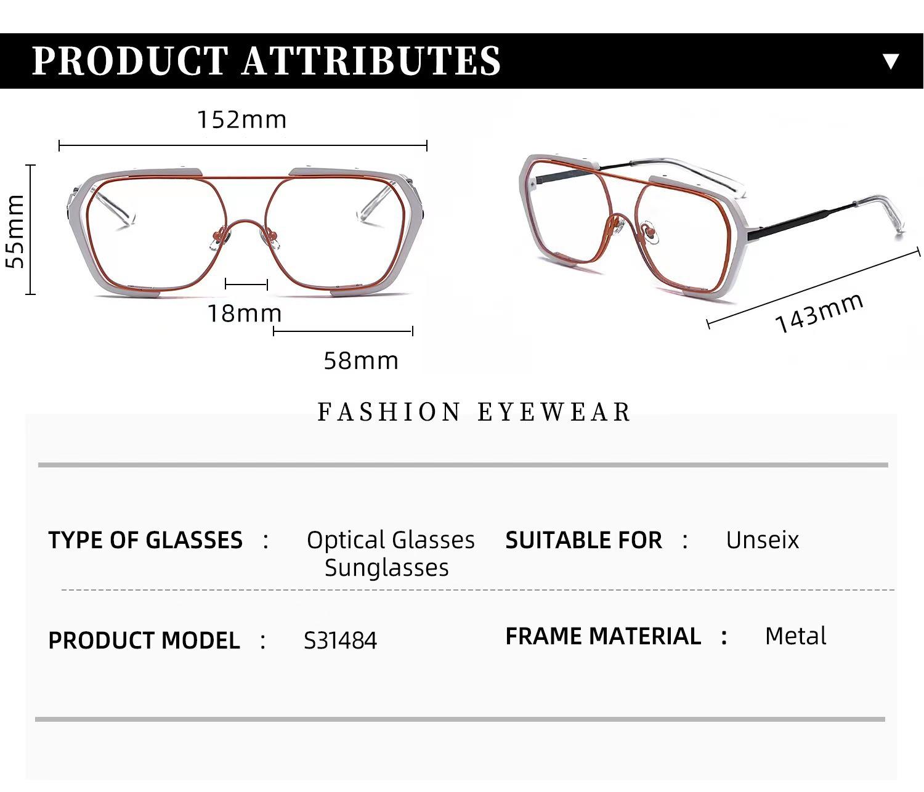Click the PRODUCT MODEL label
924x792 pixels.
pos(144,640)
